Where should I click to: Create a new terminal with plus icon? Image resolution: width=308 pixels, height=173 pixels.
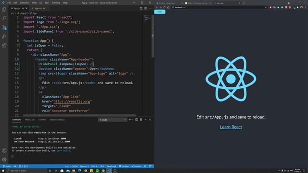tap(129, 120)
